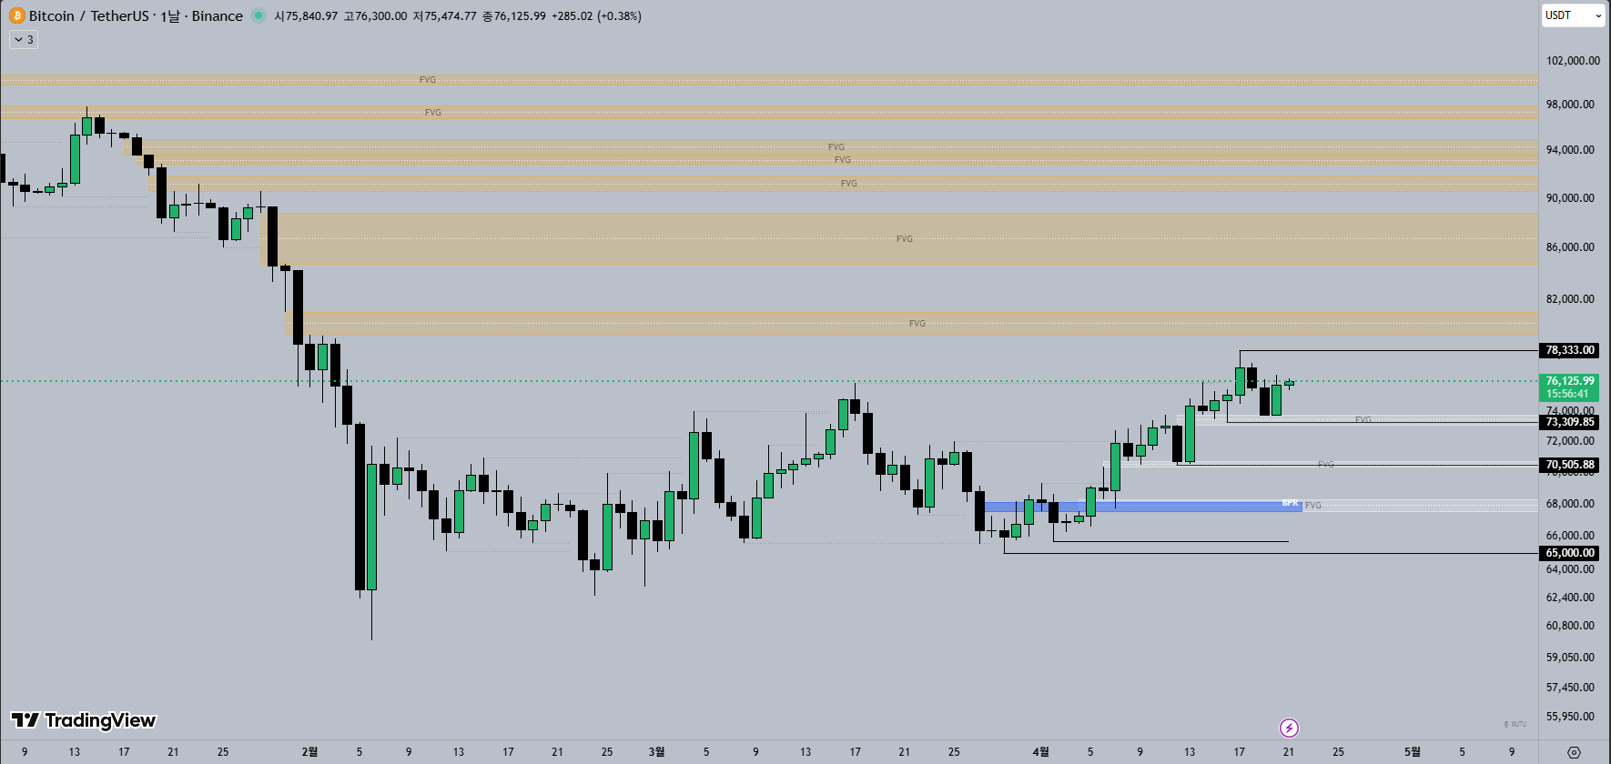This screenshot has height=764, width=1611.
Task: Click the daily change +285.02 (+0.38%)
Action: coord(596,16)
